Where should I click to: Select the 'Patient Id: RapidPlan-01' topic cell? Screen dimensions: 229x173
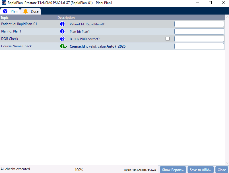coord(19,24)
